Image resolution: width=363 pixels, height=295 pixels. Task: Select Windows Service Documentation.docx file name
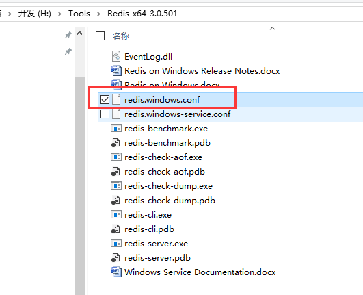(200, 272)
